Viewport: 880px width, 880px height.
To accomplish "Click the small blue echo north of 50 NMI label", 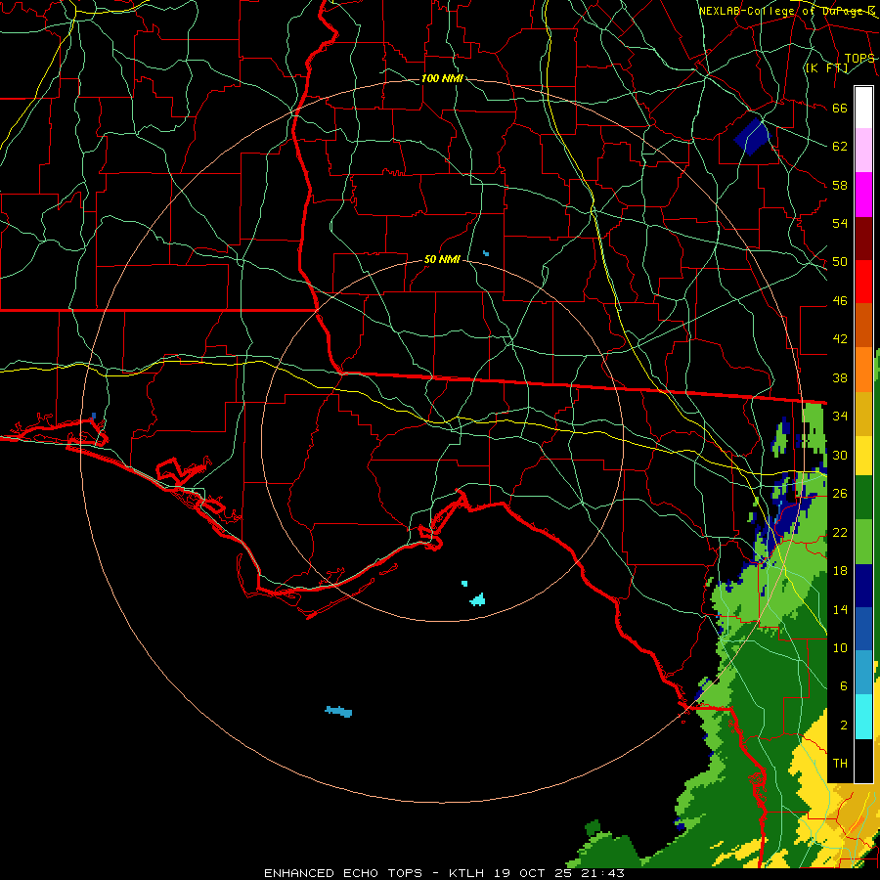I will pos(486,253).
